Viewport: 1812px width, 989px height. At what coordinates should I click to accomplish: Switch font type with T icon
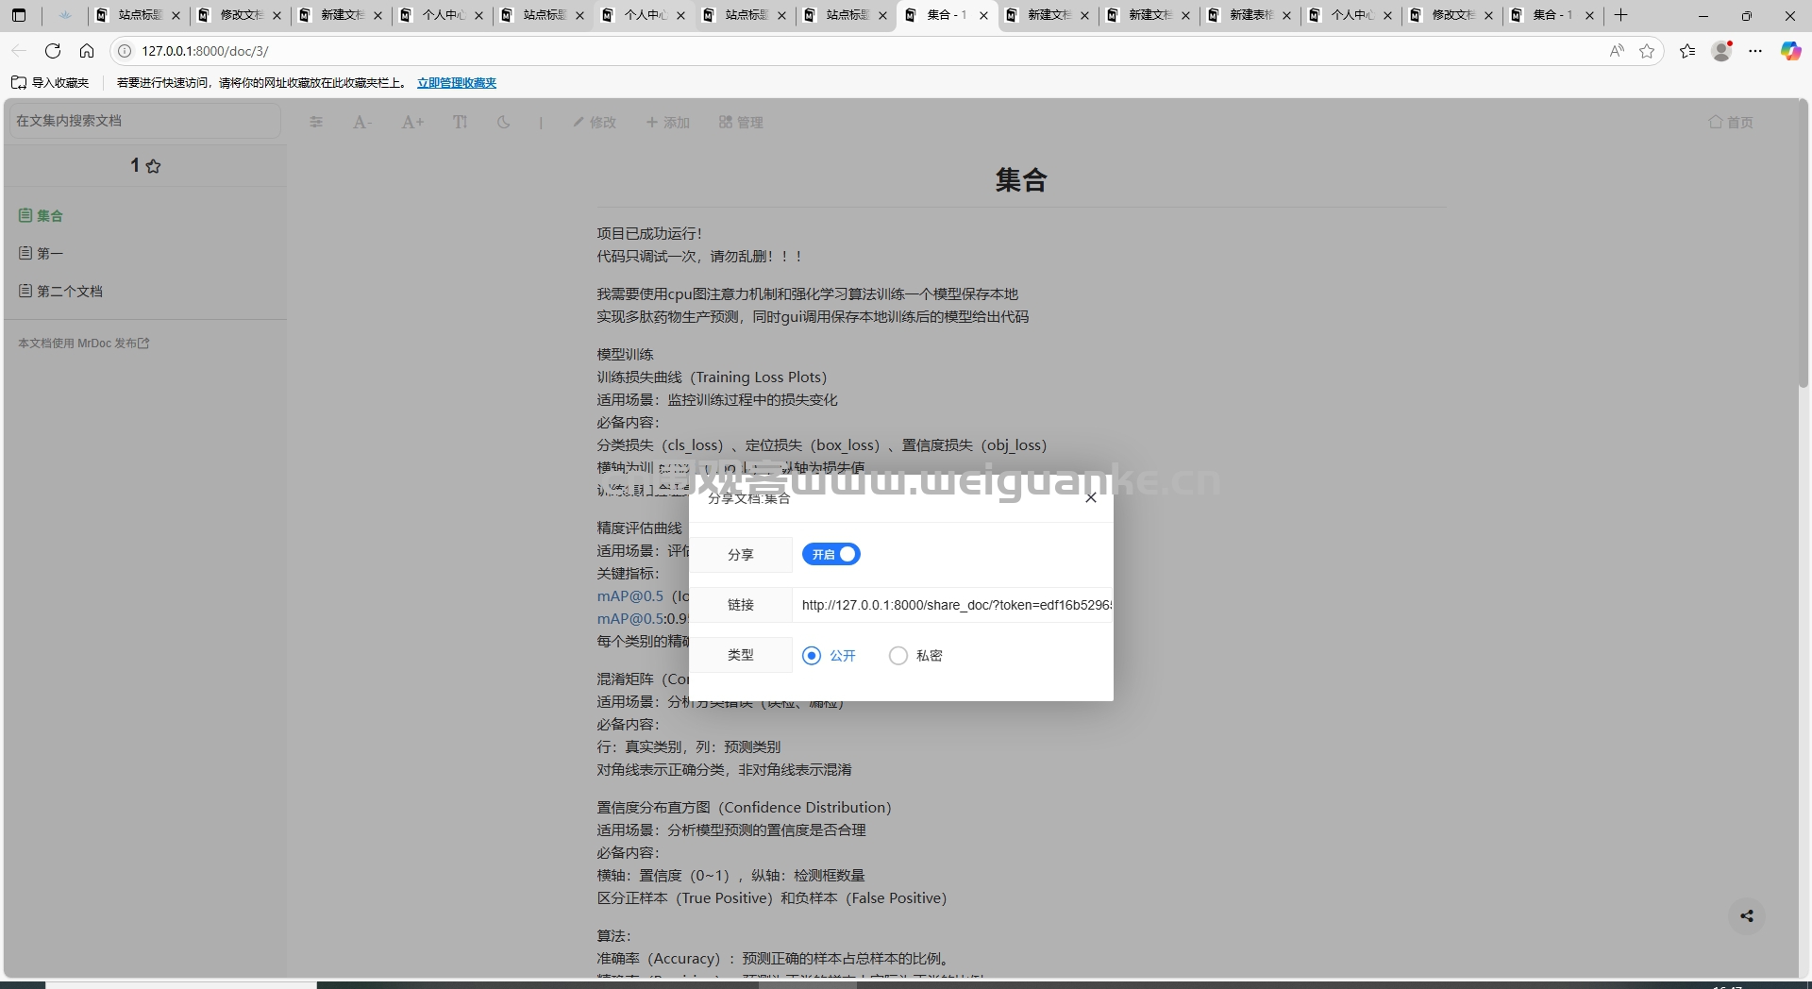(460, 122)
